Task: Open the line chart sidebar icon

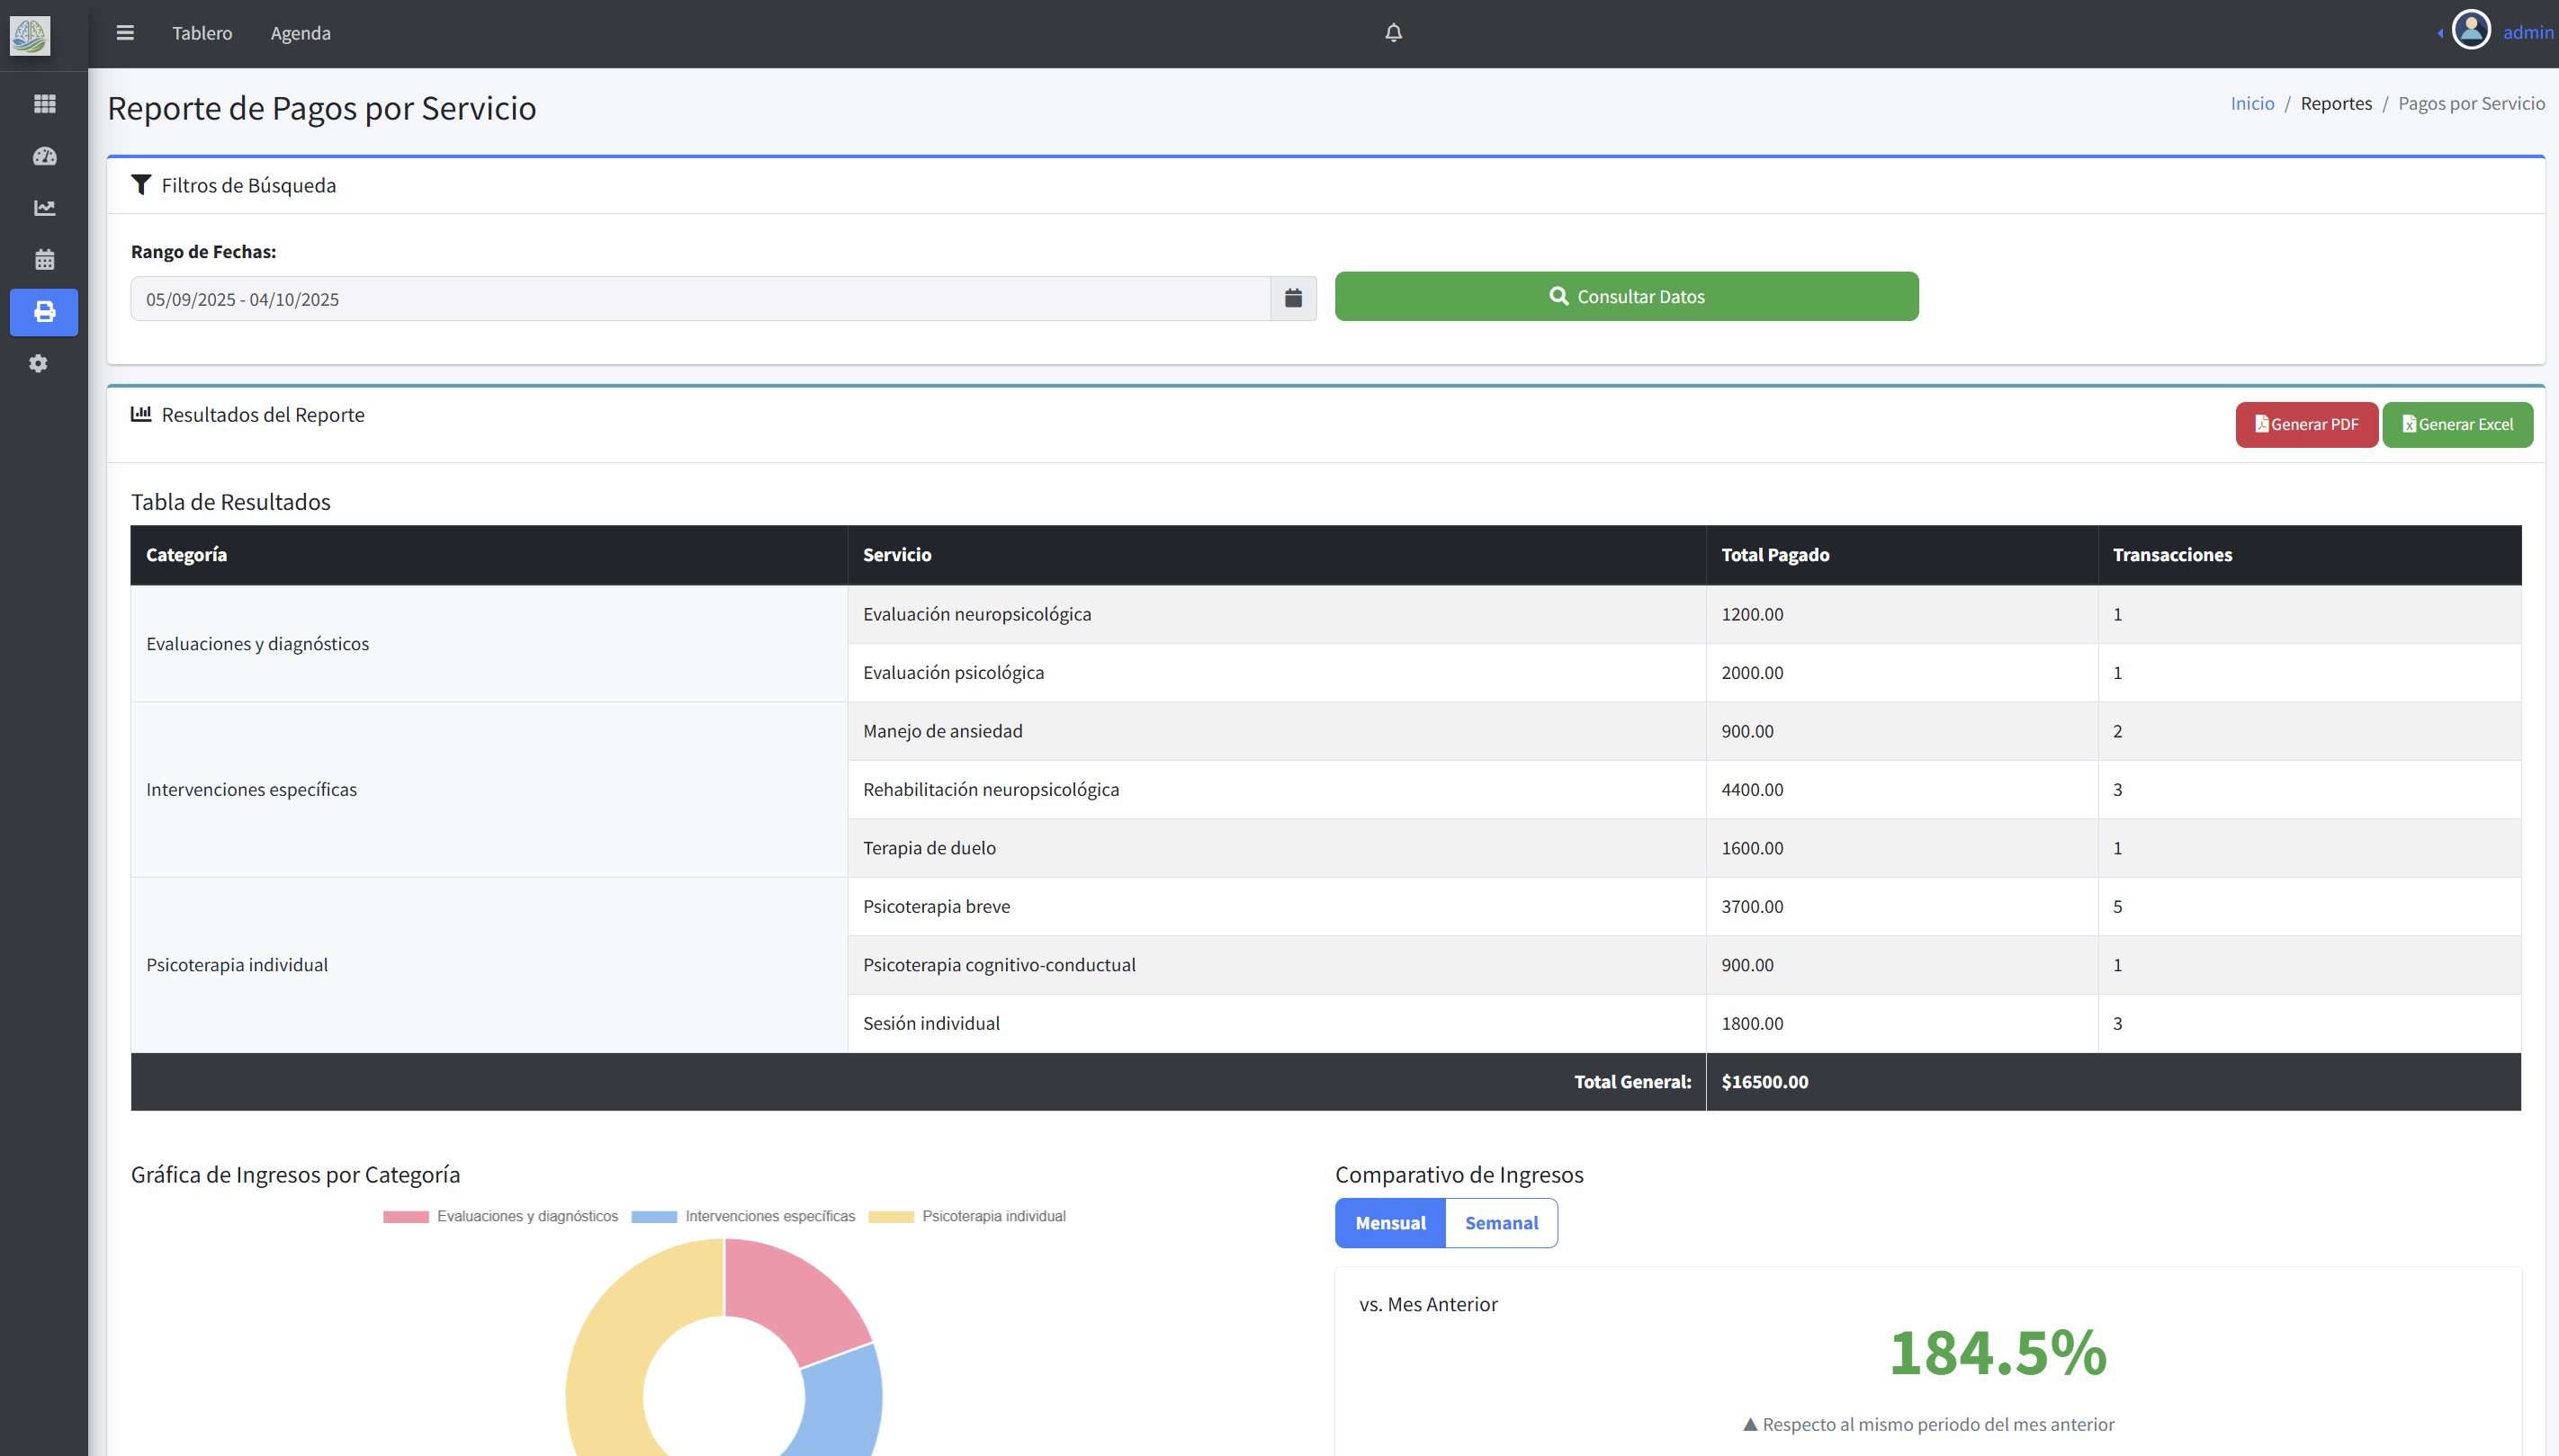Action: pyautogui.click(x=44, y=208)
